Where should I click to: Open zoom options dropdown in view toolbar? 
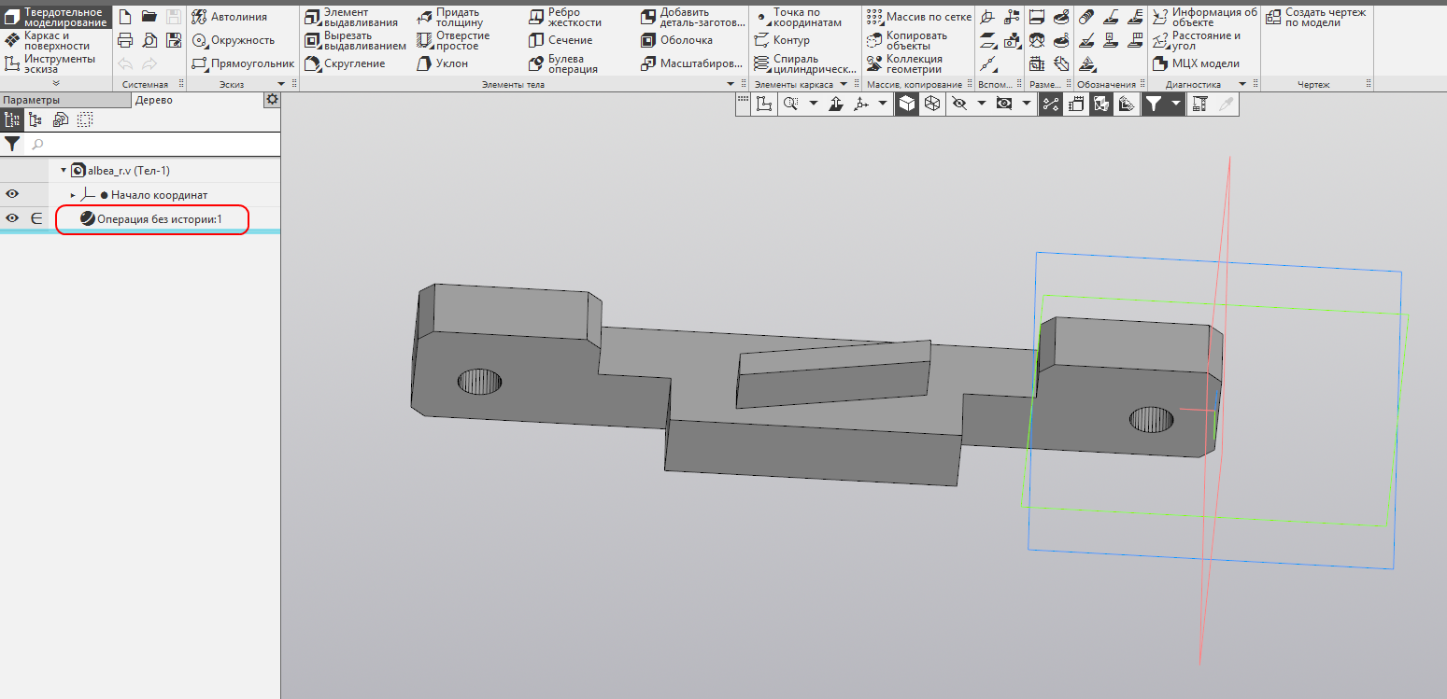[813, 104]
